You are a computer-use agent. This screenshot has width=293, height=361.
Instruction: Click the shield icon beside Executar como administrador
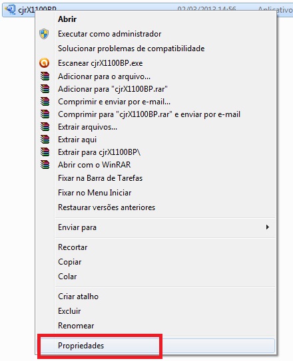pyautogui.click(x=44, y=34)
